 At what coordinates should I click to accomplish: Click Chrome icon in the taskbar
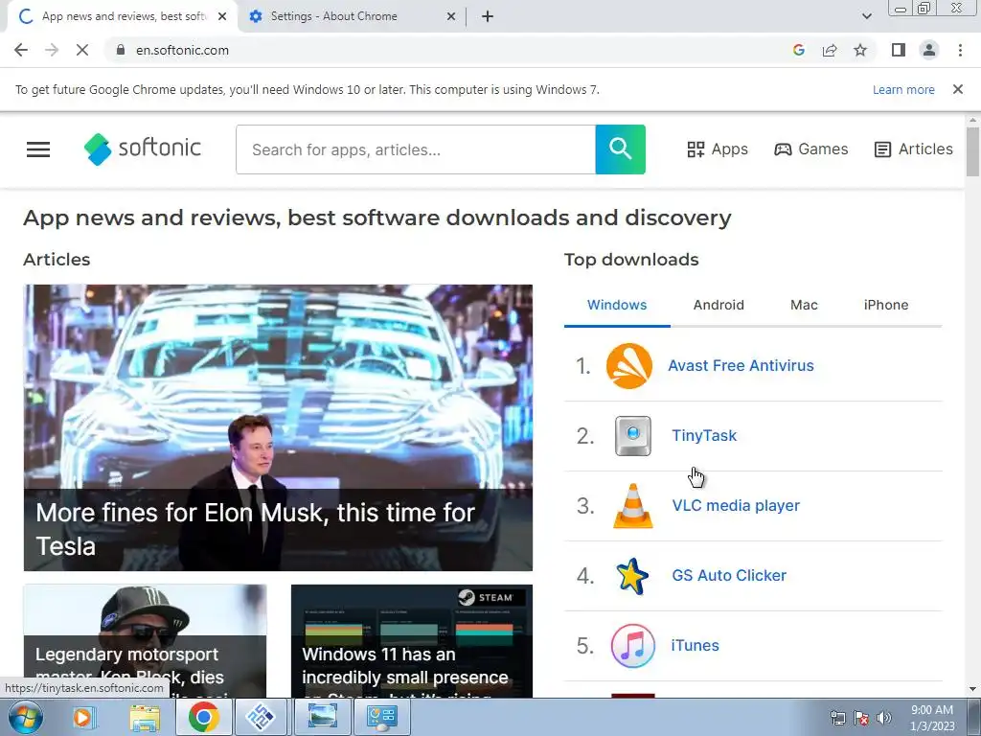coord(203,717)
